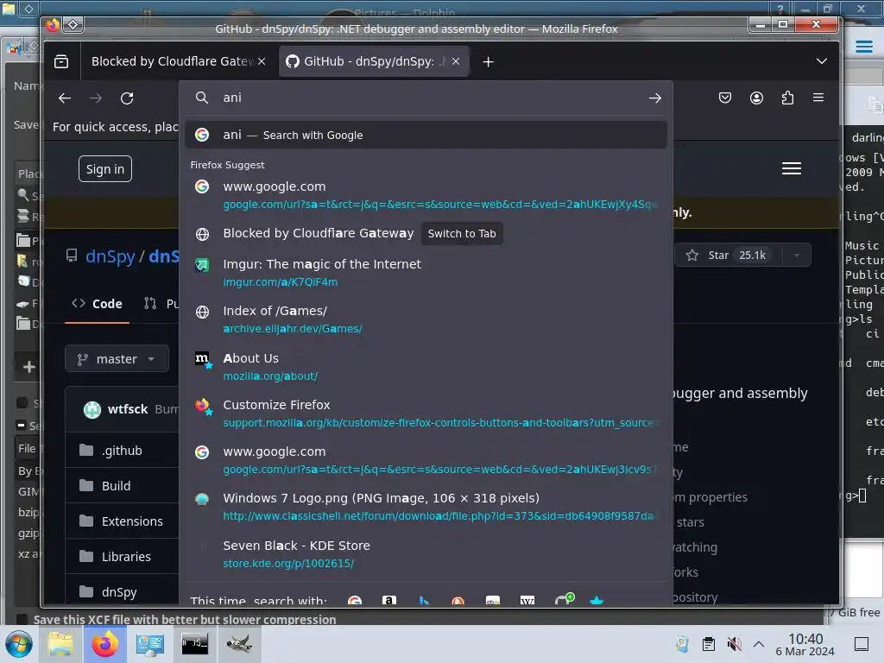Open the dnSpy folder in file list
This screenshot has height=663, width=884.
click(119, 592)
